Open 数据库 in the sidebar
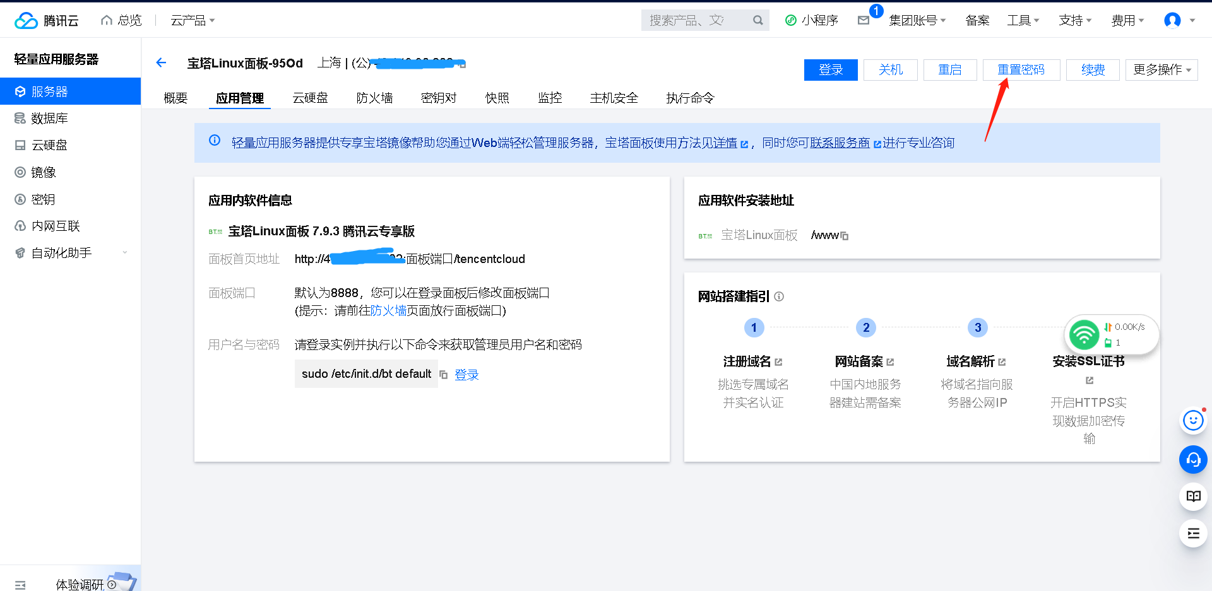 coord(70,118)
